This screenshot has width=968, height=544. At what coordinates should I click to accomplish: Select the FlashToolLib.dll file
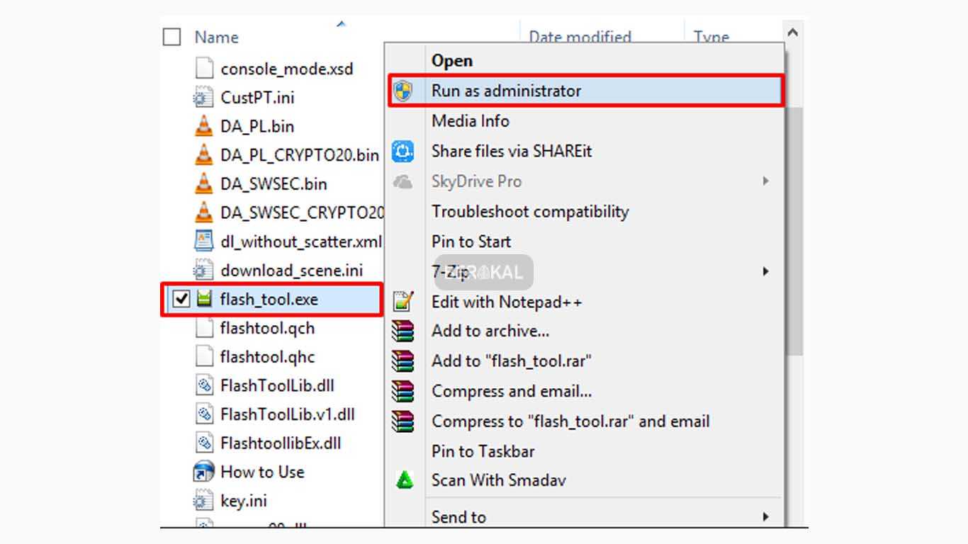point(276,385)
